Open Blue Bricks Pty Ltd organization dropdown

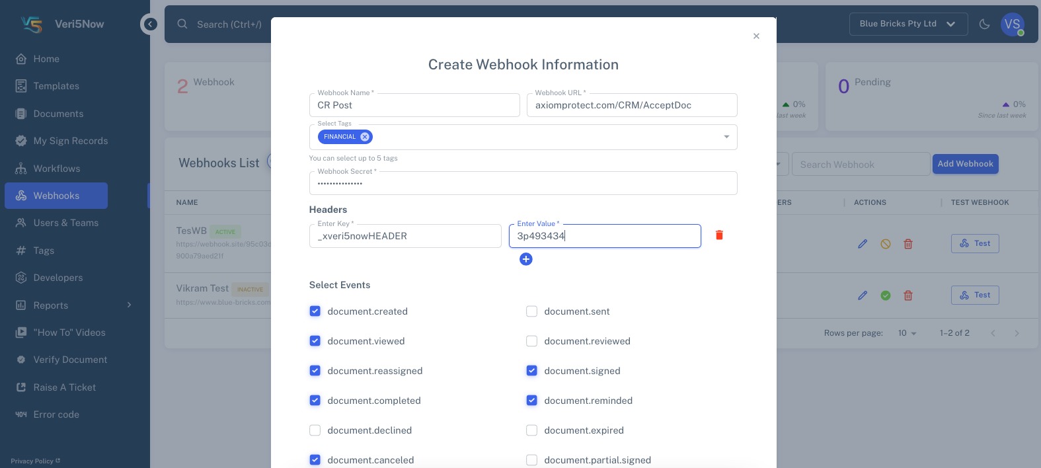pyautogui.click(x=908, y=24)
